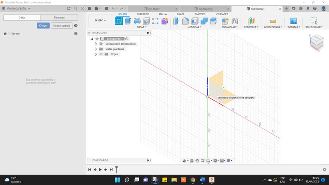This screenshot has height=185, width=329.
Task: Activate the (Sin guardar) component radio button
Action: coord(127,39)
